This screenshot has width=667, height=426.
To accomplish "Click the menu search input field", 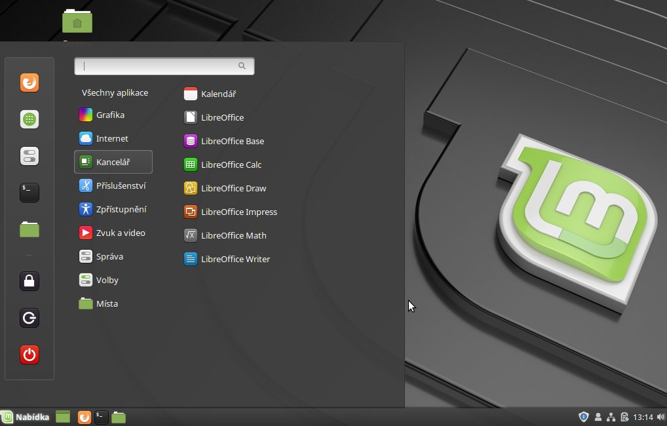I will pos(164,66).
